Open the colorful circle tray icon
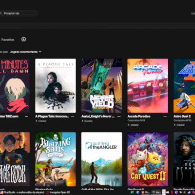 [185, 193]
